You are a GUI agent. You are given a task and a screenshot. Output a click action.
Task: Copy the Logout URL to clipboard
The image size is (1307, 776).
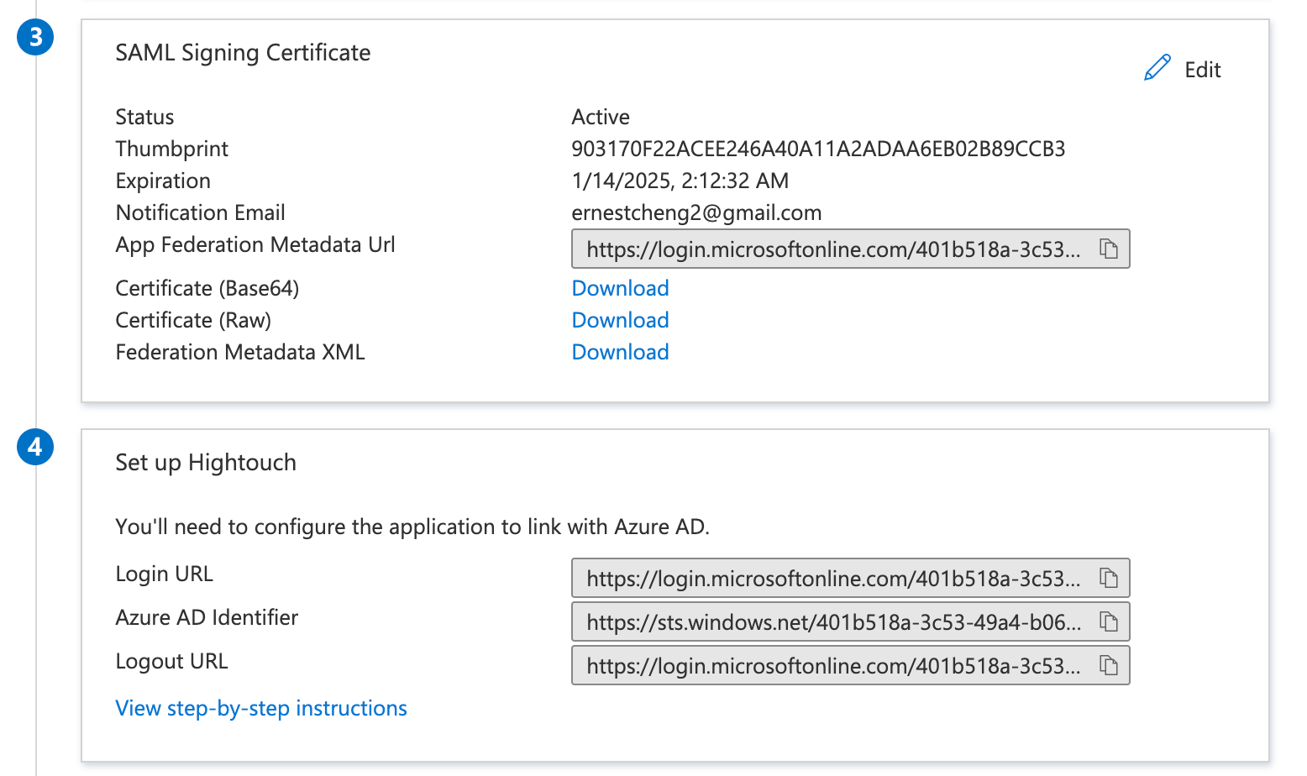[1109, 666]
